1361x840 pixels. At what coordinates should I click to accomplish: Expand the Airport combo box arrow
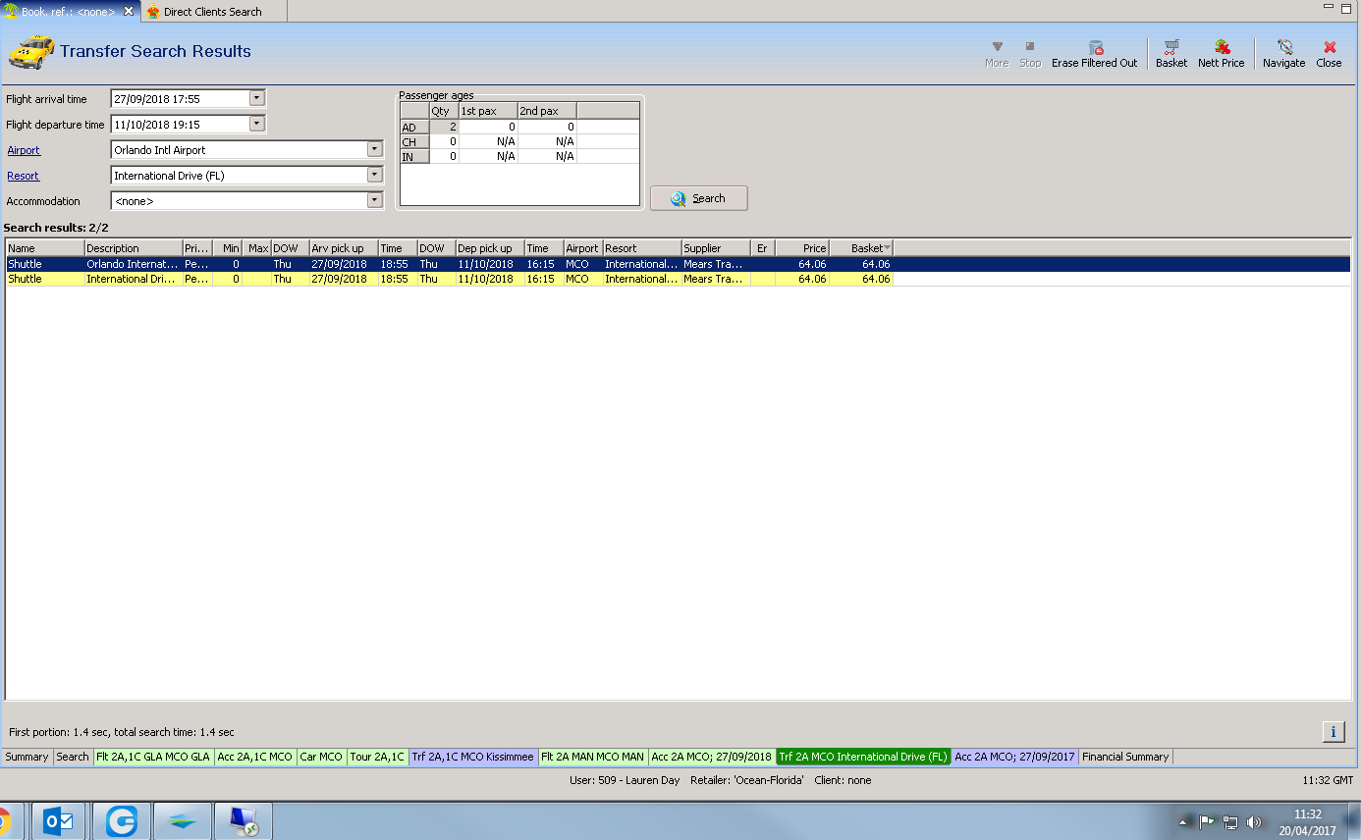374,149
